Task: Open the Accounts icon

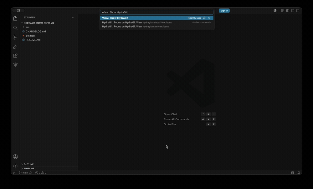Action: [15, 157]
